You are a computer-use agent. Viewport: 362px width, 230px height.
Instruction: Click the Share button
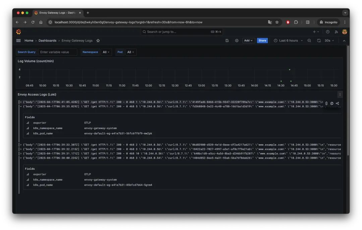[262, 41]
